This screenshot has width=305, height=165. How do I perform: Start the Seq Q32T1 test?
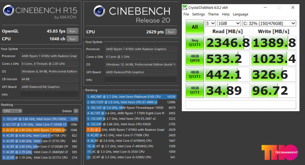(x=195, y=43)
